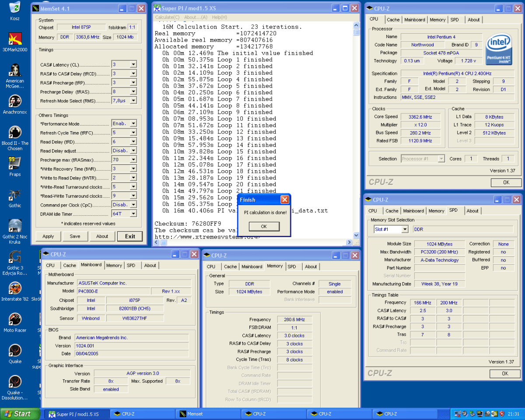Open Calculate(C) menu in Super PI

167,17
